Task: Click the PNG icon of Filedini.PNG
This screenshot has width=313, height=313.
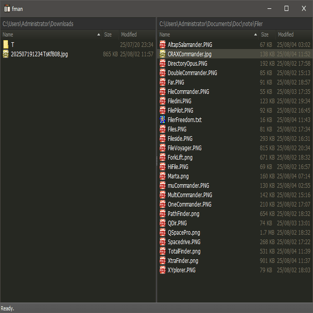Action: point(162,101)
